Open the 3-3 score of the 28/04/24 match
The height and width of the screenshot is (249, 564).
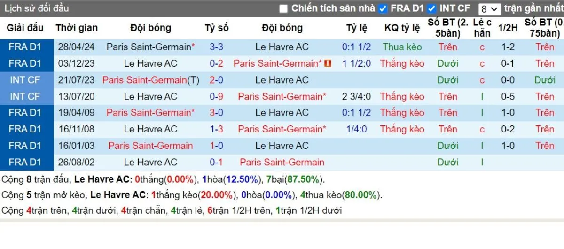click(216, 47)
